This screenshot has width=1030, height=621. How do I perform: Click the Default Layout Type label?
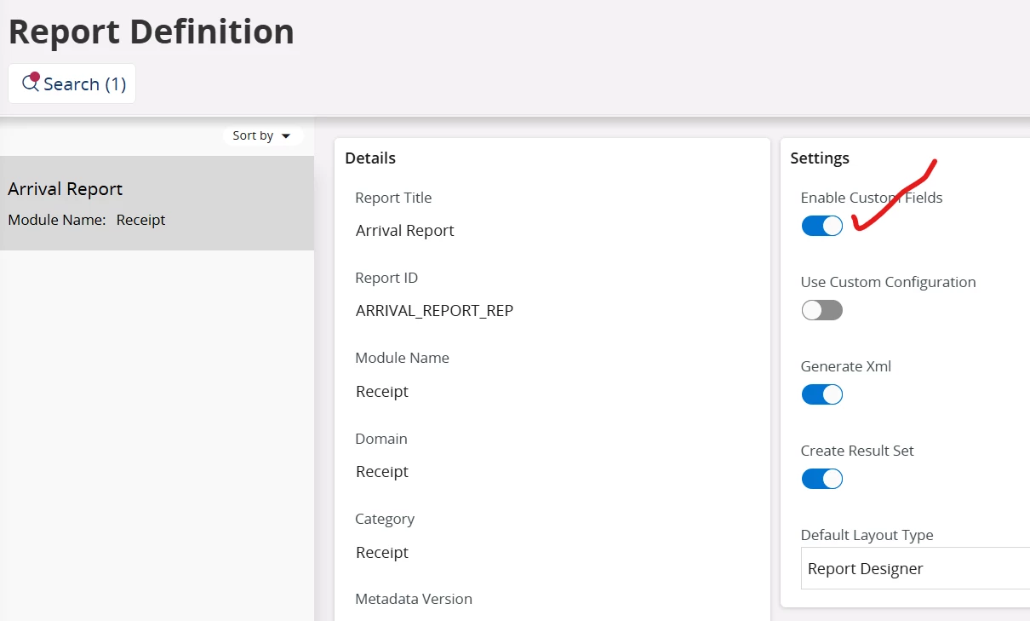867,535
